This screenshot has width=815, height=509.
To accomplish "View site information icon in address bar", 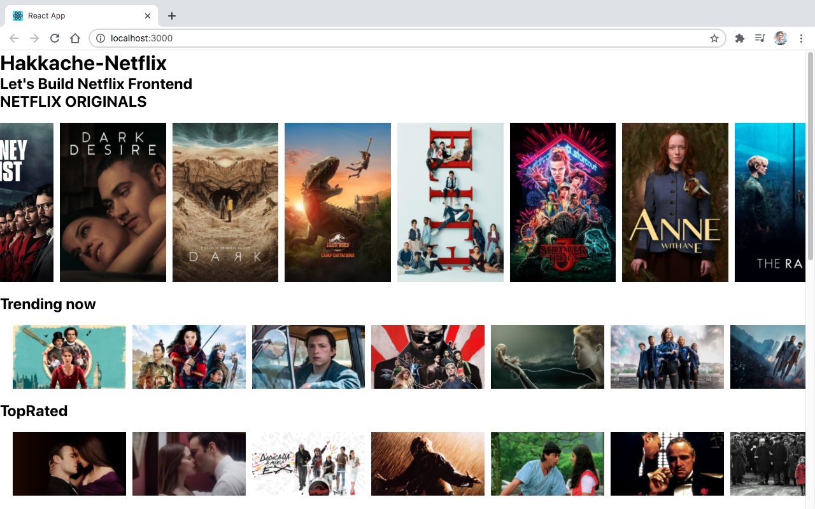I will tap(101, 38).
